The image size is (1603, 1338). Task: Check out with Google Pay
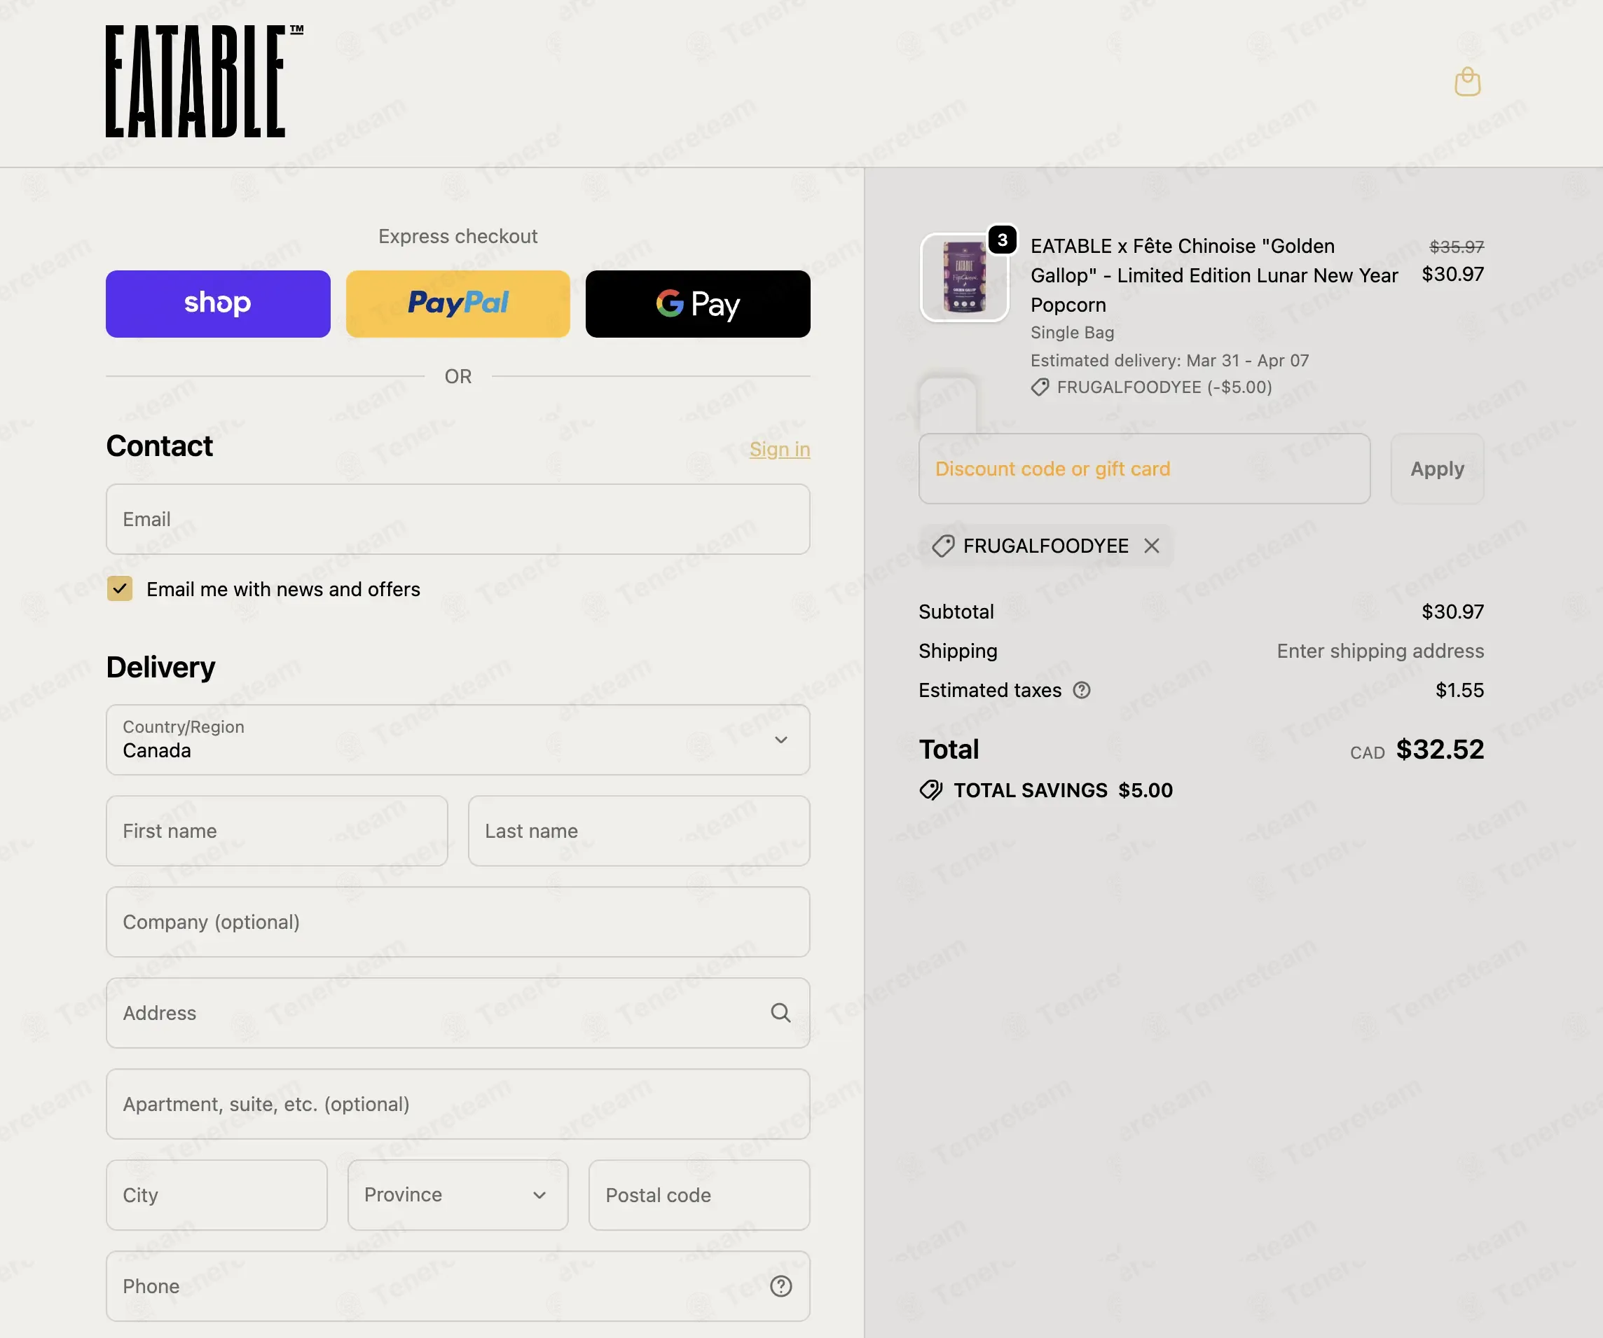coord(698,304)
